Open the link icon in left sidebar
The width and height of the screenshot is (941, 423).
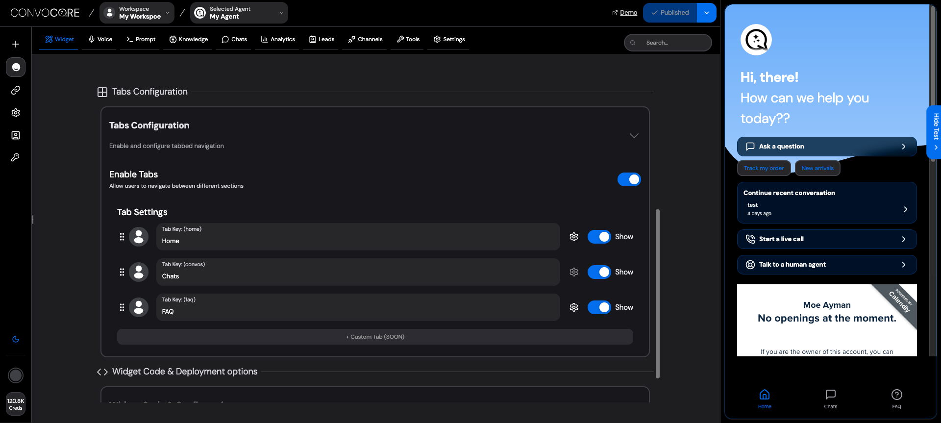pos(16,90)
